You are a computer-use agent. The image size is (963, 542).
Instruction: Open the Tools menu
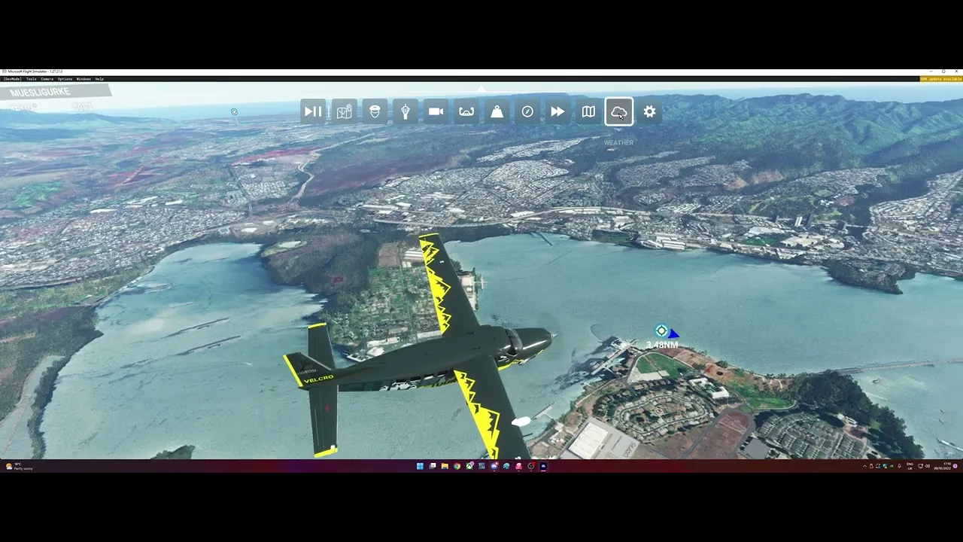pos(31,79)
